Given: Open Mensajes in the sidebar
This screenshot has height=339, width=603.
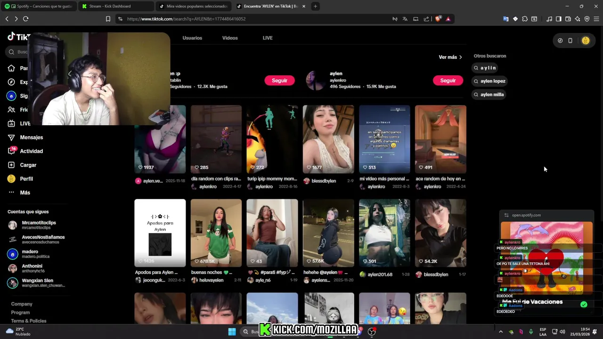Looking at the screenshot, I should coord(25,137).
